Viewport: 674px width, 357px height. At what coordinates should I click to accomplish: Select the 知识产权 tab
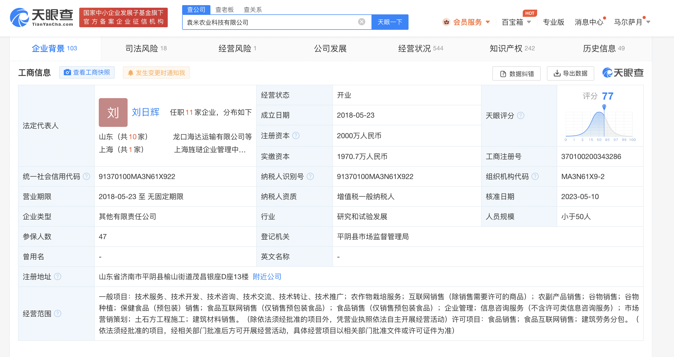click(x=512, y=49)
